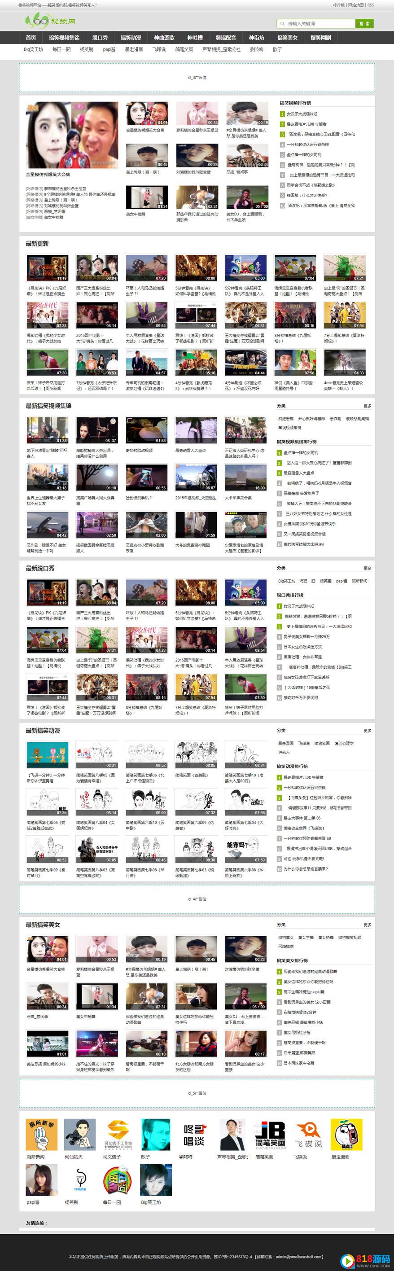Open 神街坊 navigation item

pos(256,38)
